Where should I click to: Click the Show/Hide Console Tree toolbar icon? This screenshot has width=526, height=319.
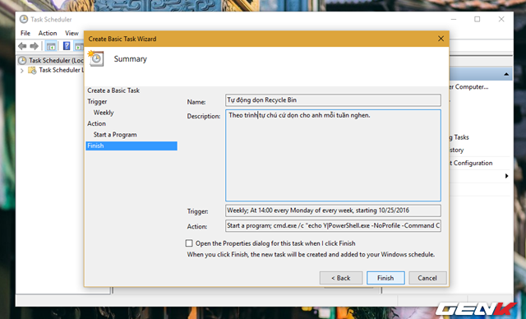(x=51, y=46)
